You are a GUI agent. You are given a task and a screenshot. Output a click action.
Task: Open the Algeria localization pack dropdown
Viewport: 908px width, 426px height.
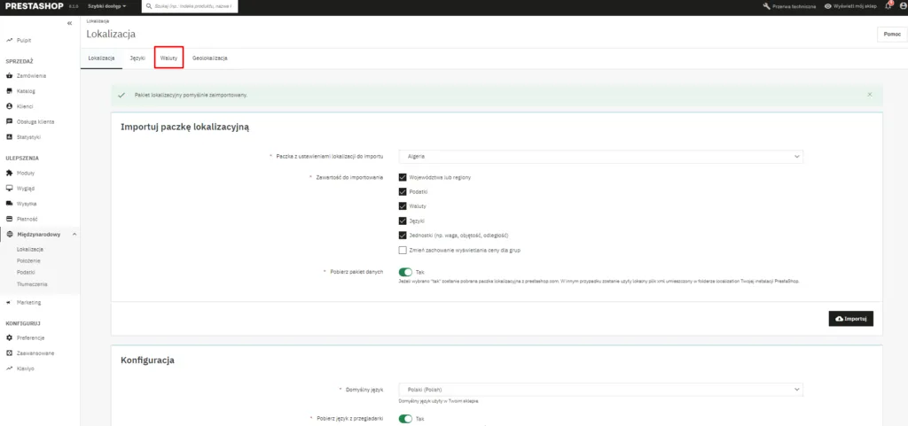[600, 156]
